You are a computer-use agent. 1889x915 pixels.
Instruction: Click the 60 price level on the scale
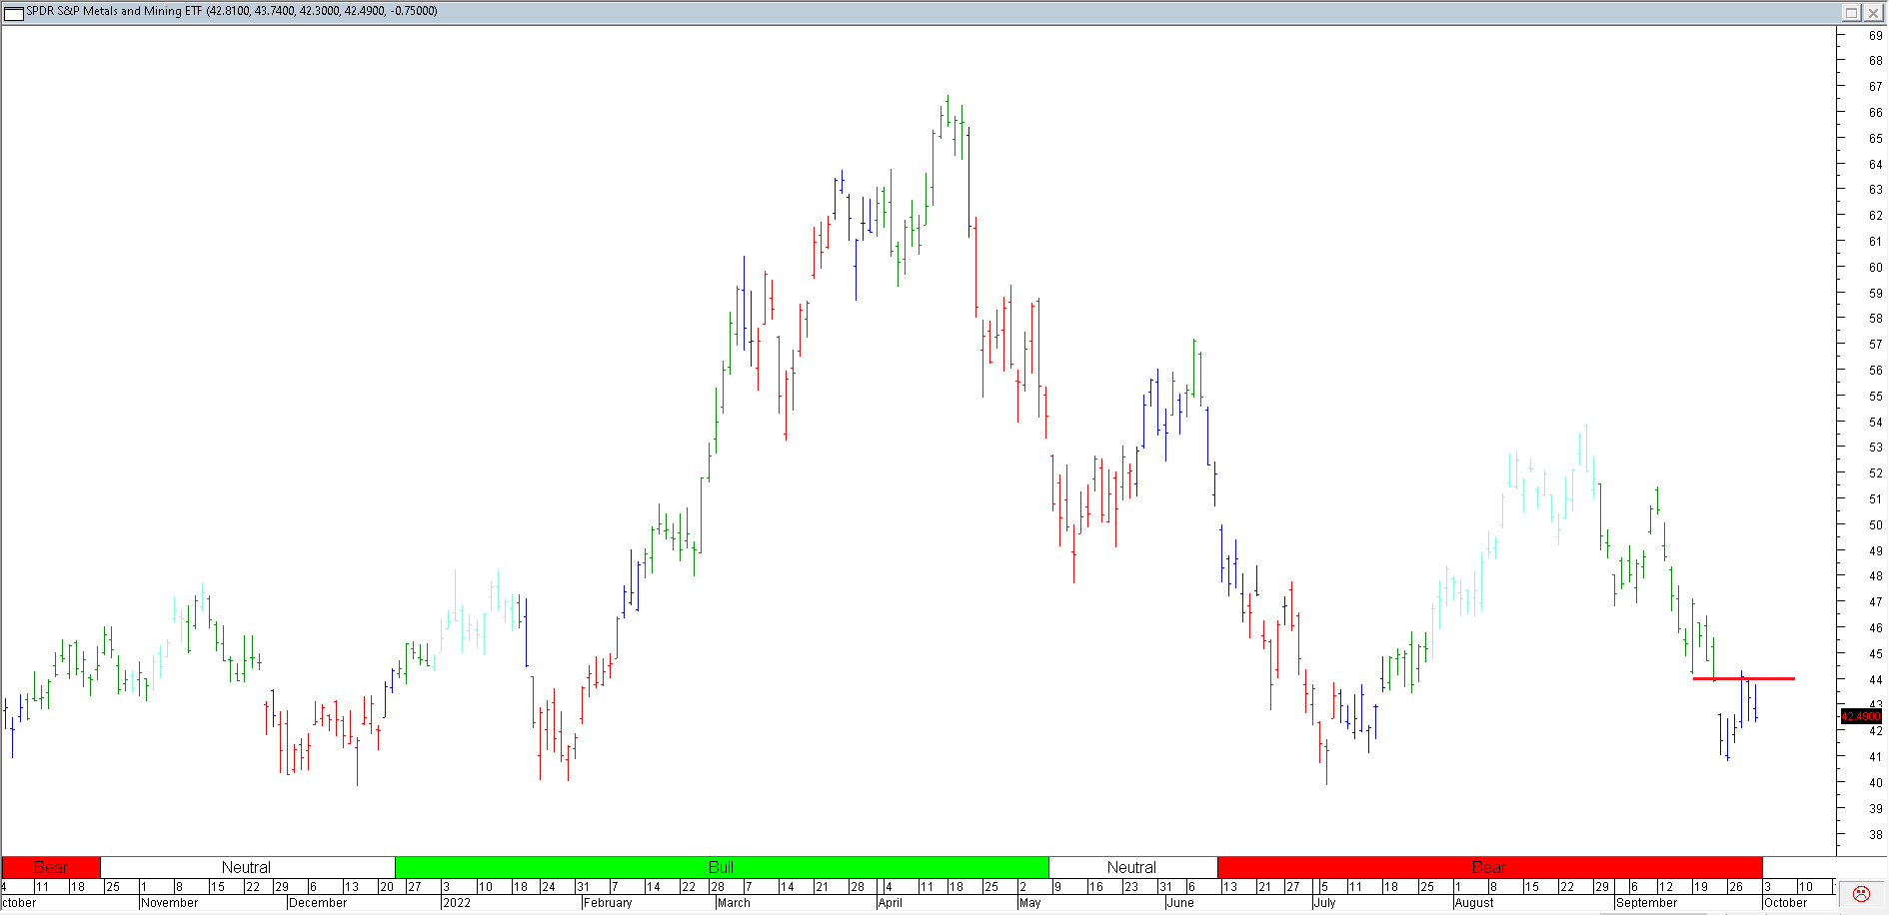[x=1875, y=268]
